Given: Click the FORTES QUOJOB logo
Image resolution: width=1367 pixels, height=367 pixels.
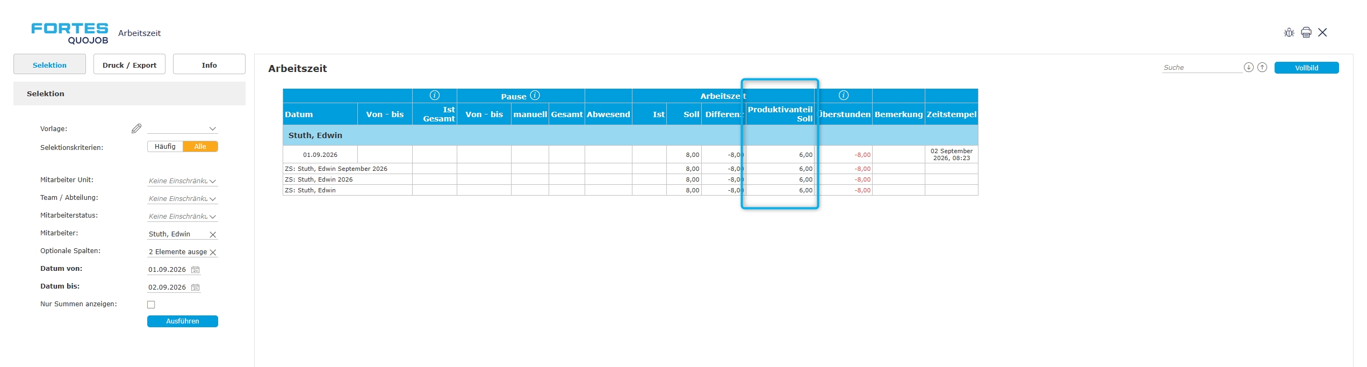Looking at the screenshot, I should 70,33.
